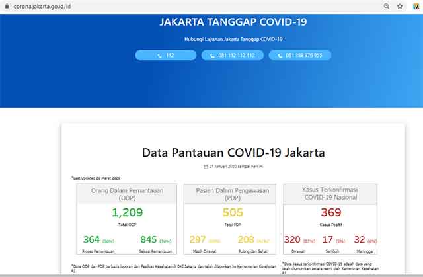
Task: Click the Pasien Dalam Pengawasan (PDP) header
Action: pos(233,194)
